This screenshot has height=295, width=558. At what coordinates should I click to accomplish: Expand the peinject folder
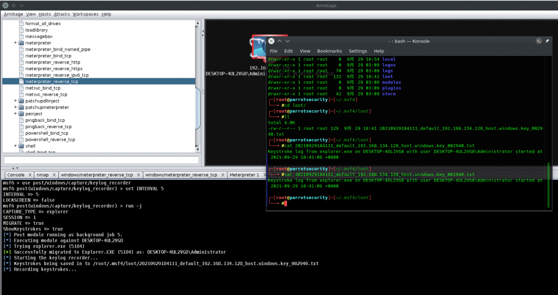click(16, 114)
